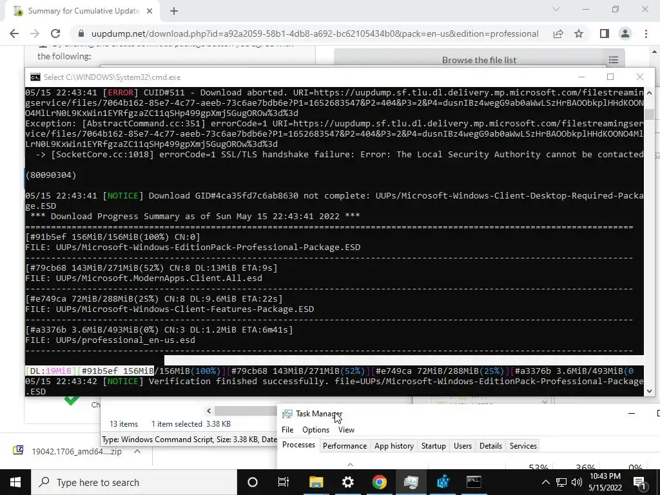Open notification action center icon

[640, 482]
